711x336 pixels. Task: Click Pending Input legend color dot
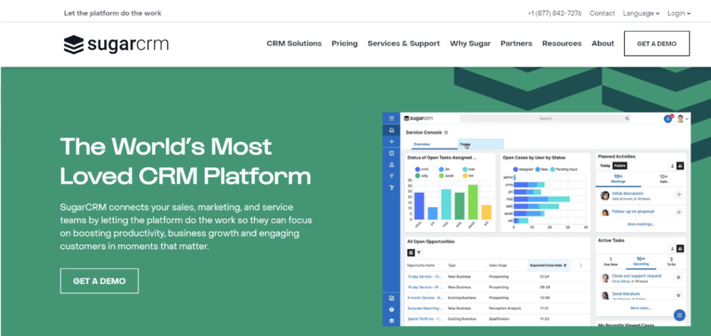pos(552,169)
